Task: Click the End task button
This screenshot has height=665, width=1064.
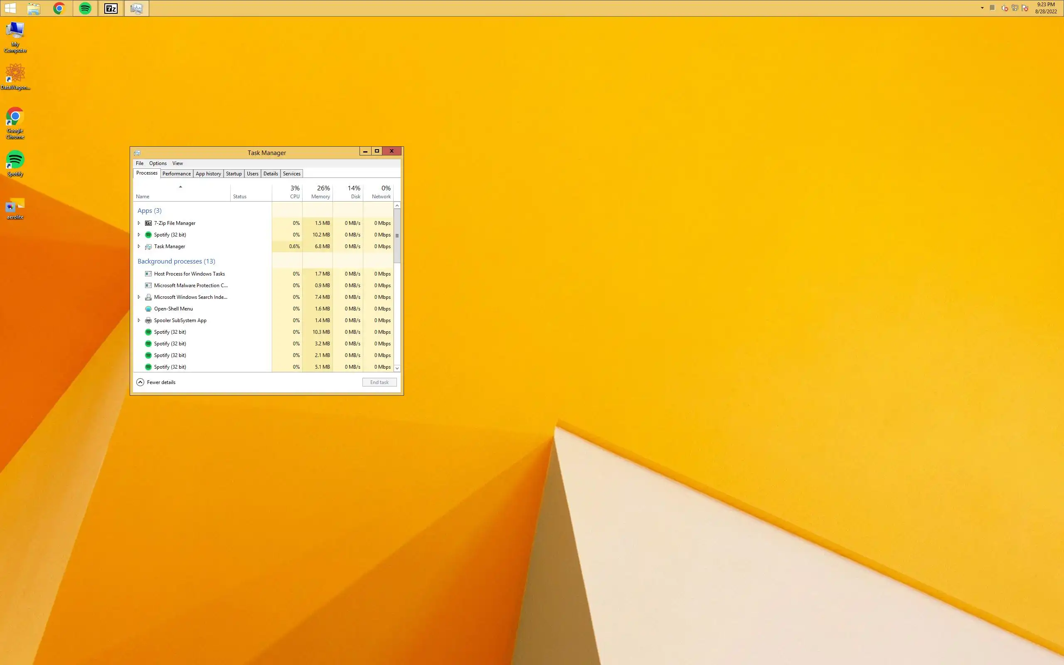Action: coord(379,382)
